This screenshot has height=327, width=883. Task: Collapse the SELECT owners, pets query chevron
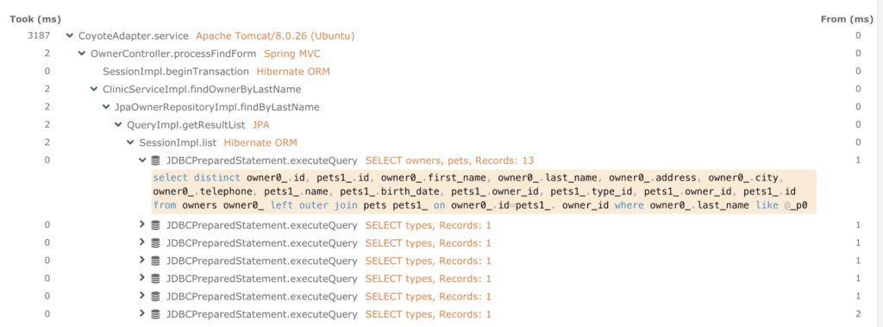142,160
